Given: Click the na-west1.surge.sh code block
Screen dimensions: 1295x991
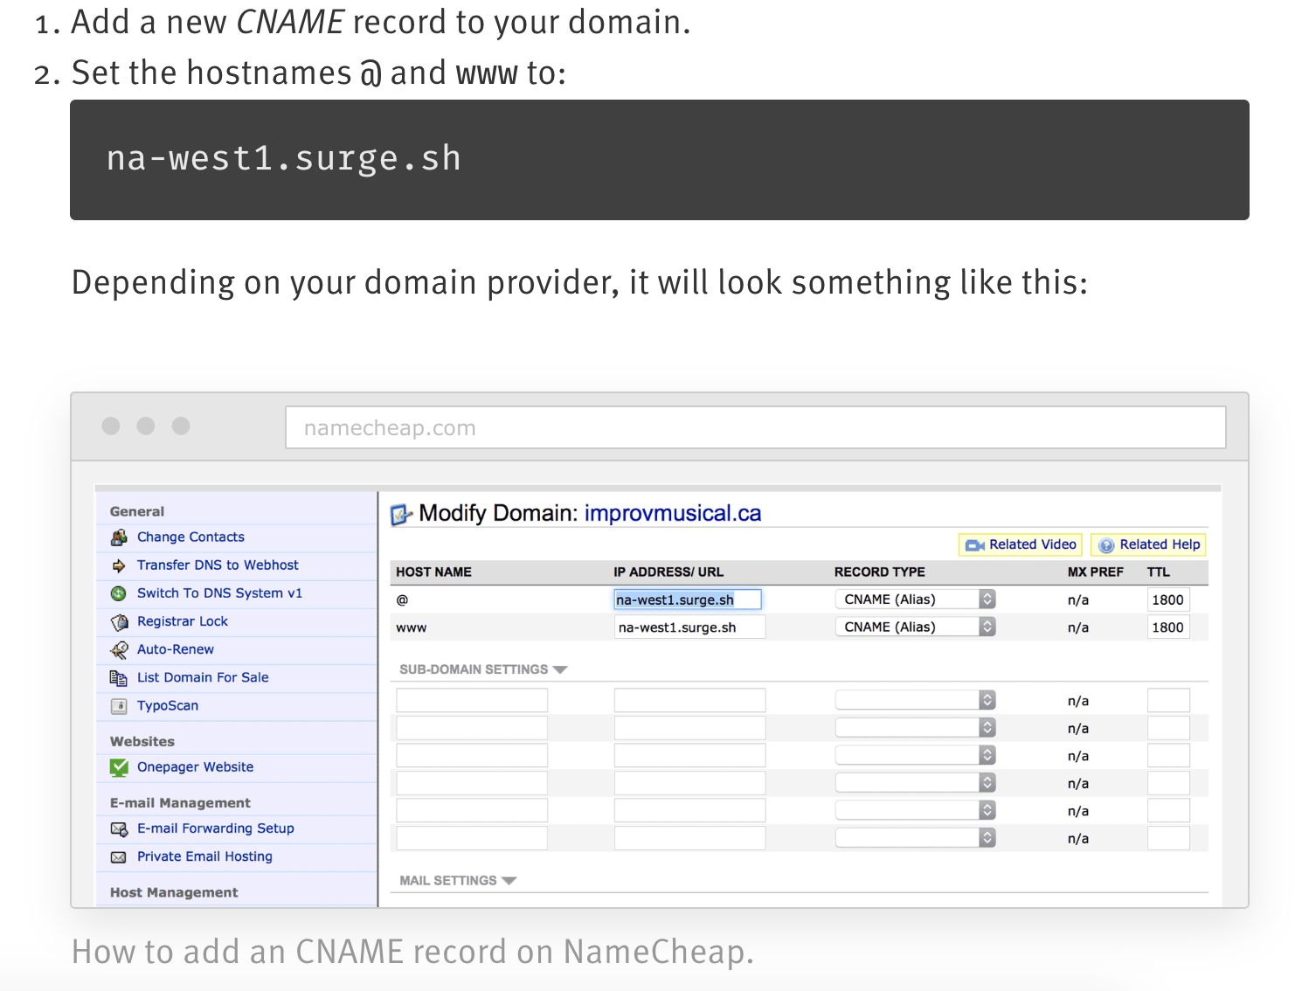Looking at the screenshot, I should (x=660, y=160).
